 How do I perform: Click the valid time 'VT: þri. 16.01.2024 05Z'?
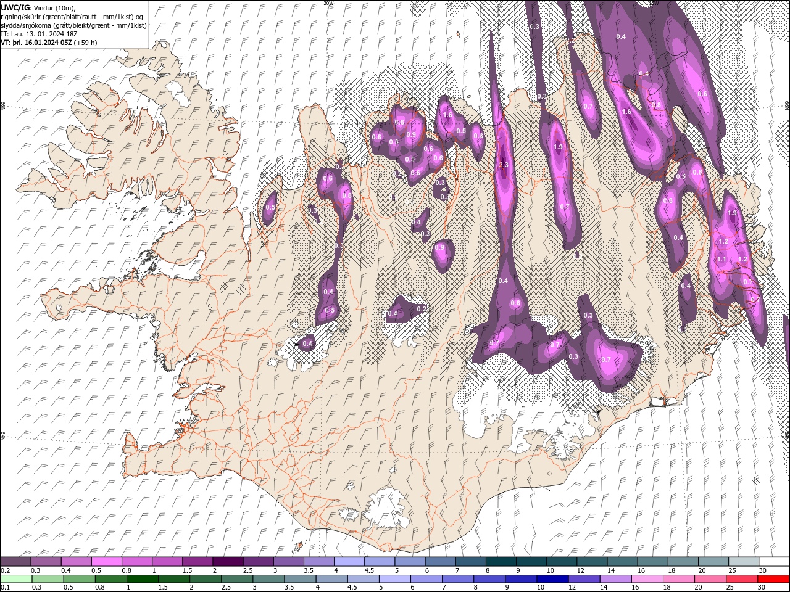pos(36,43)
